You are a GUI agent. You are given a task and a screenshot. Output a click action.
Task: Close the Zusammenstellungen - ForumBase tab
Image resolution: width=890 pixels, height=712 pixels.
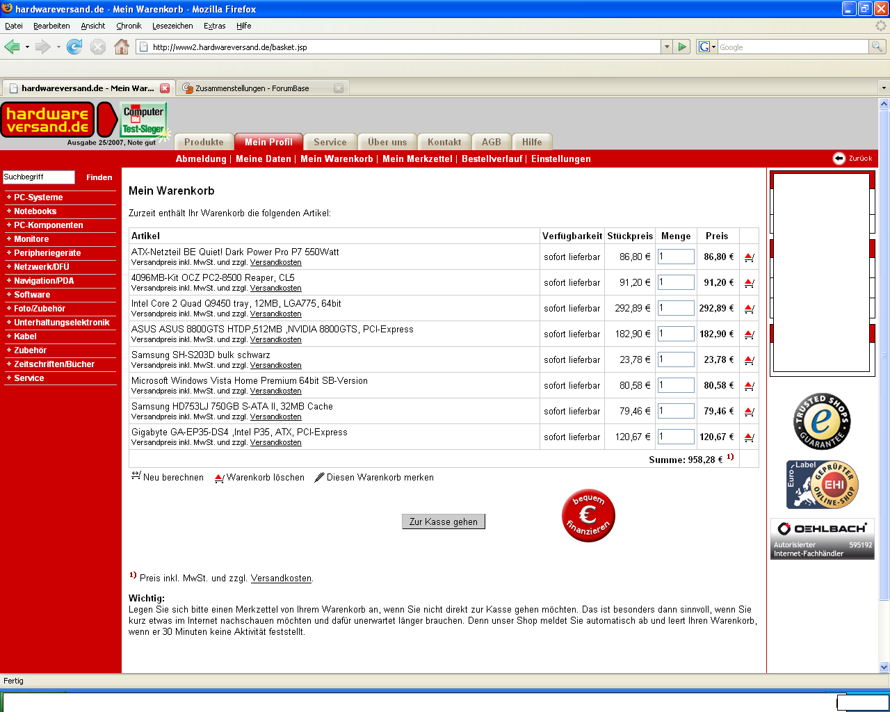pos(339,88)
